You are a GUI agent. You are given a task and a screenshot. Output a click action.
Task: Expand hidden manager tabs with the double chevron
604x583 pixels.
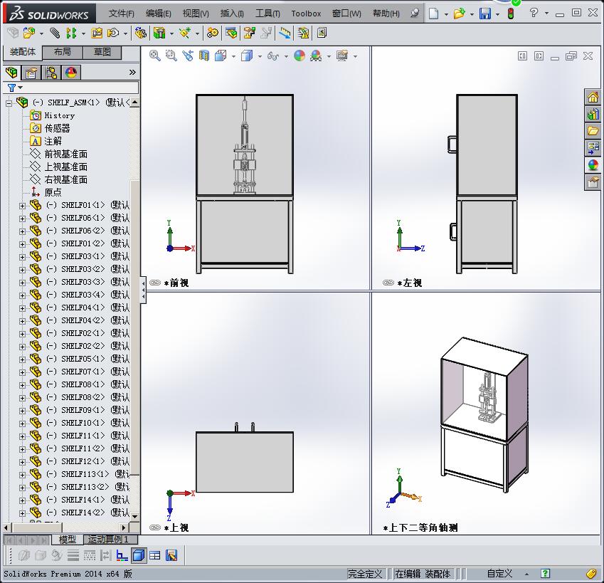point(132,73)
